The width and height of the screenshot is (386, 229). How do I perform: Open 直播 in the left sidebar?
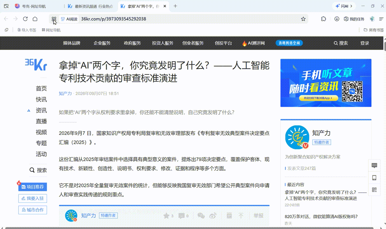click(41, 121)
